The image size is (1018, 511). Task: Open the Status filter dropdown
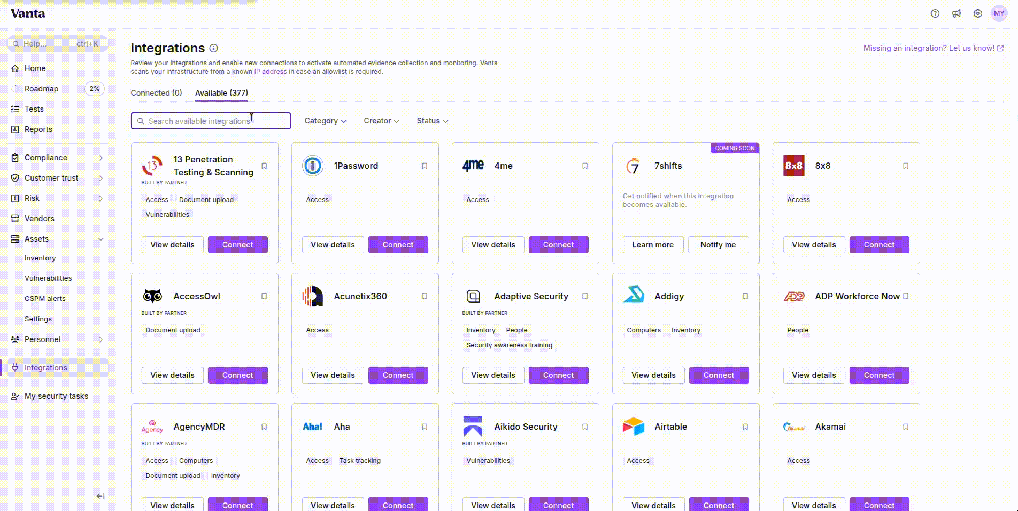click(432, 121)
